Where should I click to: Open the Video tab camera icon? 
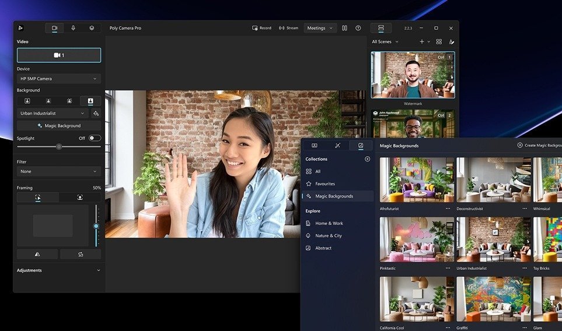pyautogui.click(x=54, y=28)
